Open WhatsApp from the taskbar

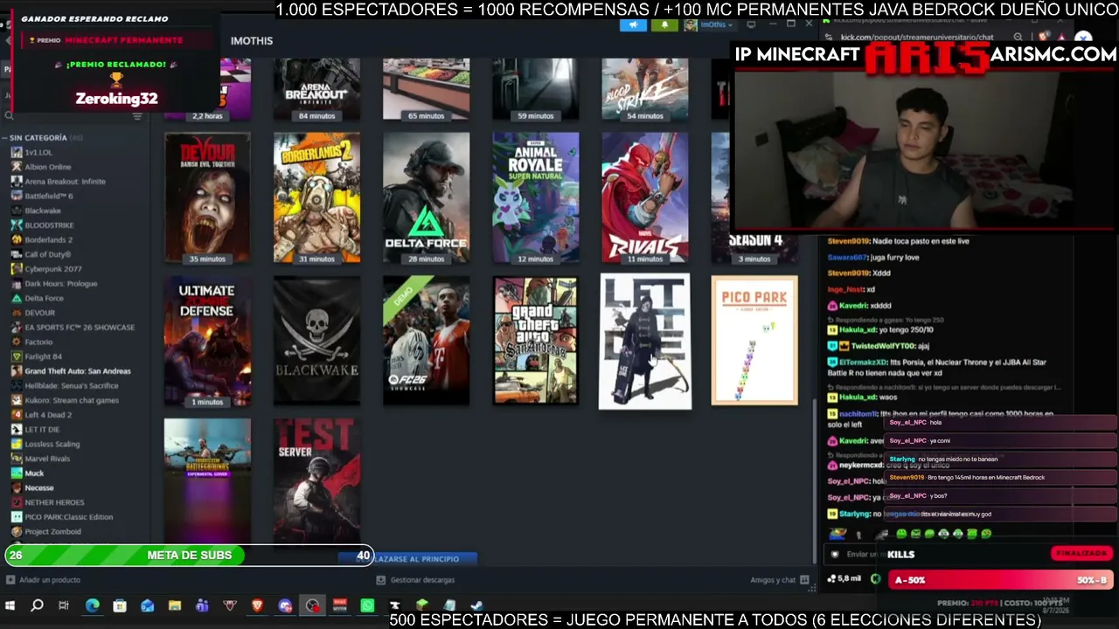(x=367, y=605)
